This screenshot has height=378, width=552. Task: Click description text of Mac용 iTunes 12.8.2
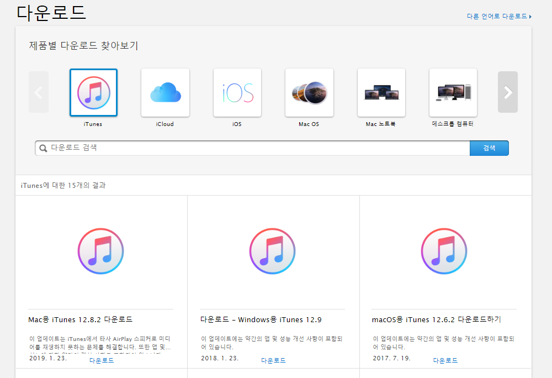[99, 344]
